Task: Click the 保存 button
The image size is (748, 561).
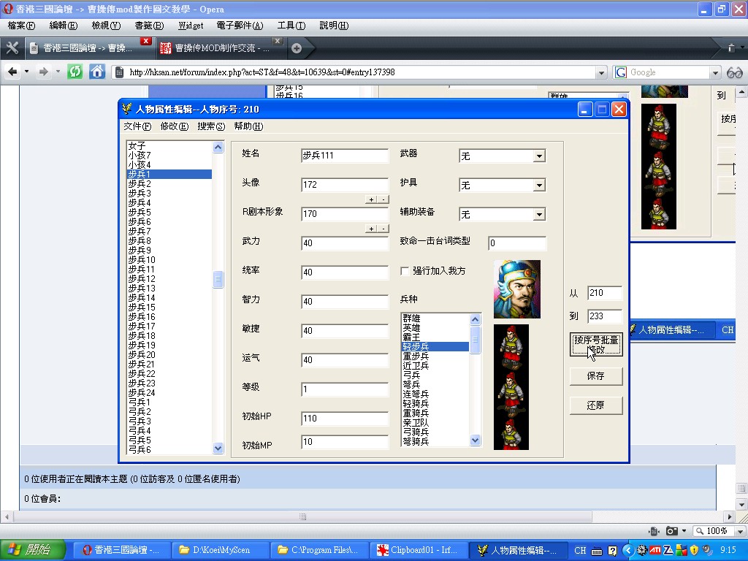Action: [x=595, y=376]
